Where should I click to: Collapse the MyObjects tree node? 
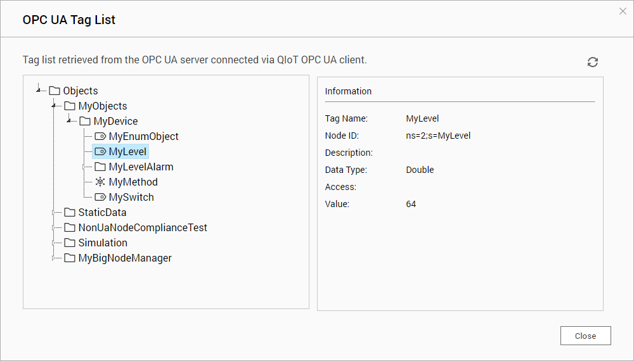[x=54, y=105]
